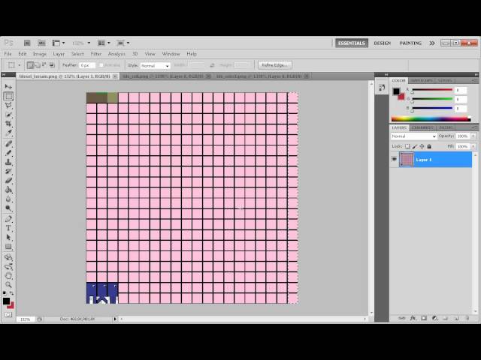Open the File menu
Screen dimensions: 481x360
[8, 54]
